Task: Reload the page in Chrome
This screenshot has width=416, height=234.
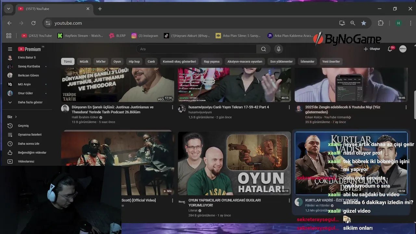Action: point(33,23)
